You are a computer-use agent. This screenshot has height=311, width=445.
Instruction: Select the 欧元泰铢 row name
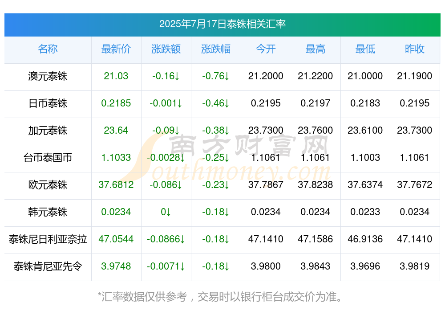tap(48, 185)
